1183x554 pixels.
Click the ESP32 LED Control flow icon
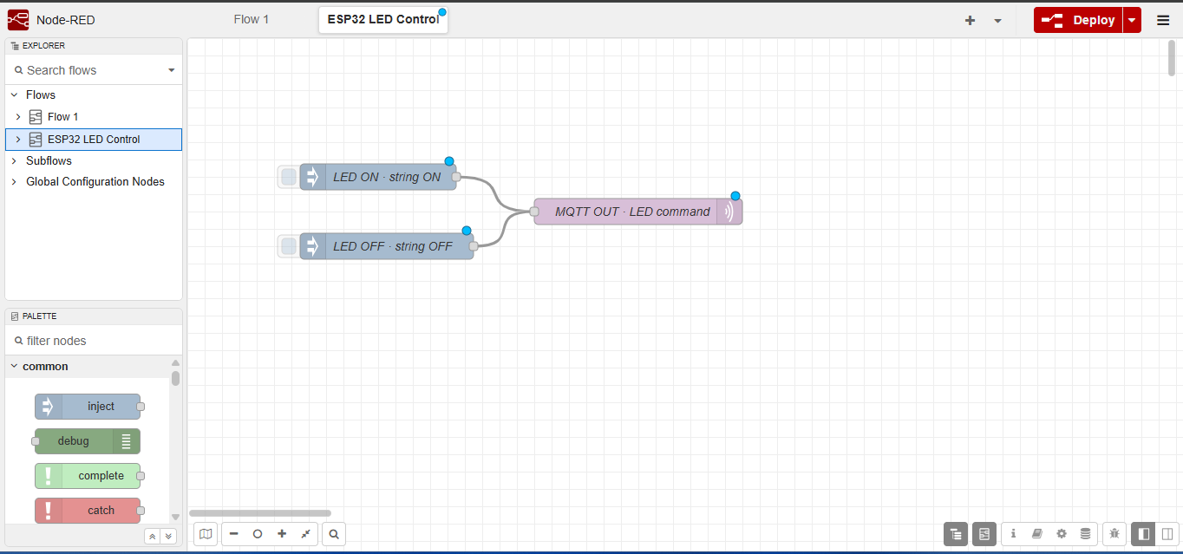coord(36,139)
